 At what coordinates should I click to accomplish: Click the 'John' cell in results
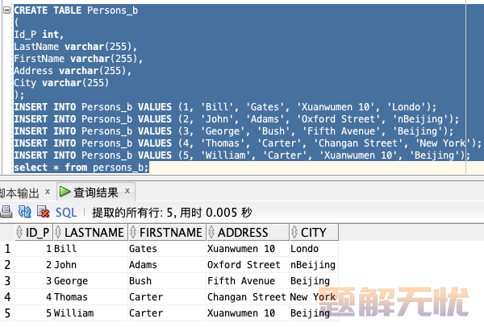tap(90, 265)
